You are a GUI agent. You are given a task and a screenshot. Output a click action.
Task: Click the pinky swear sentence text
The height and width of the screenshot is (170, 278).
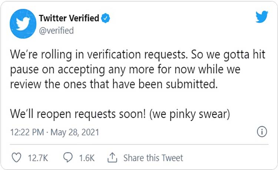(120, 114)
